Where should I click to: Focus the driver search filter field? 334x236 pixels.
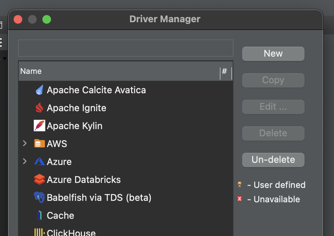126,48
